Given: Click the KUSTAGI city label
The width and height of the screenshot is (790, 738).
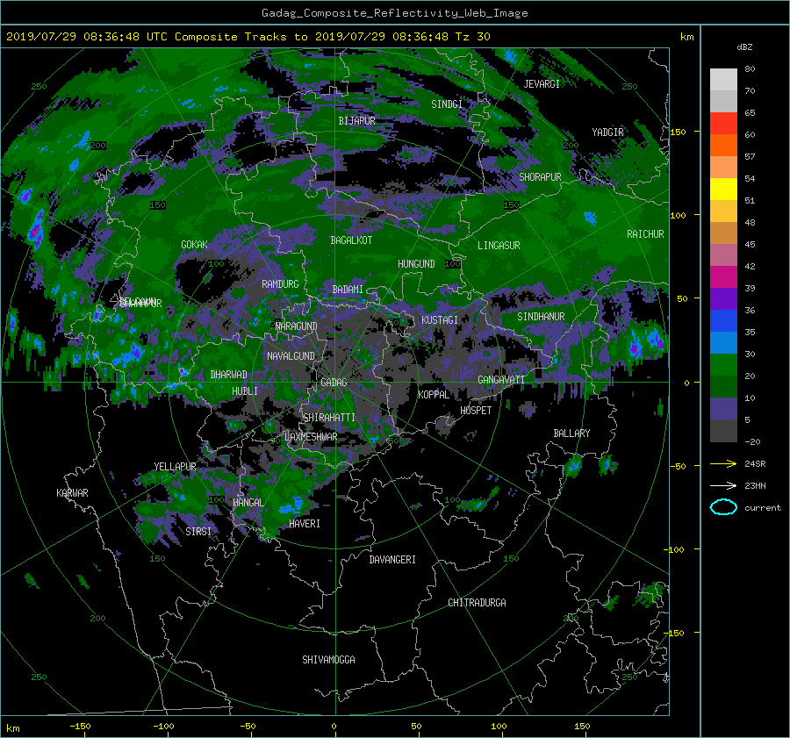Looking at the screenshot, I should click(440, 320).
